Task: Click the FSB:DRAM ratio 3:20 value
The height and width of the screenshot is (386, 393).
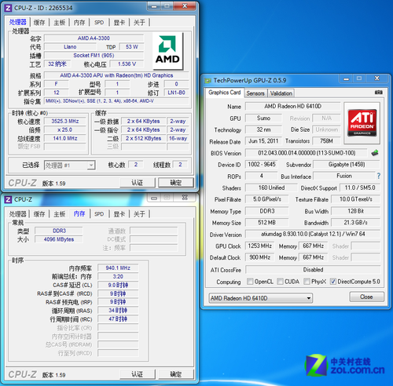Action: coord(118,277)
